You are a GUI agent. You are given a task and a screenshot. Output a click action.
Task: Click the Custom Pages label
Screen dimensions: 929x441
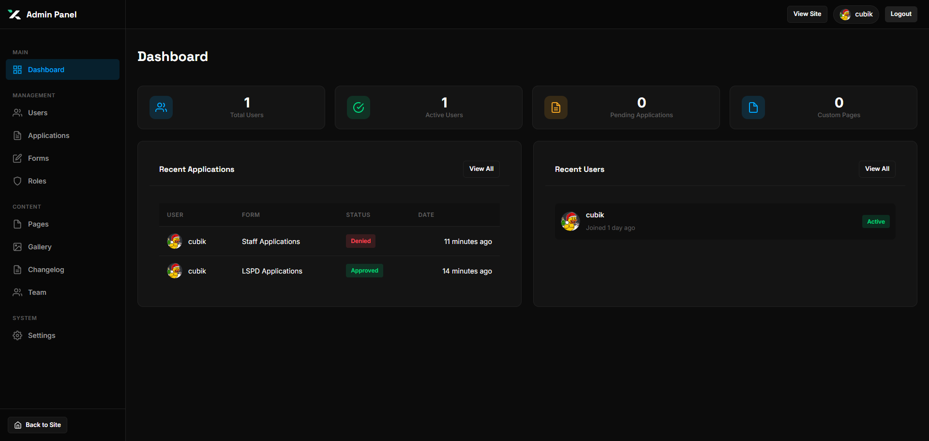[x=839, y=115]
